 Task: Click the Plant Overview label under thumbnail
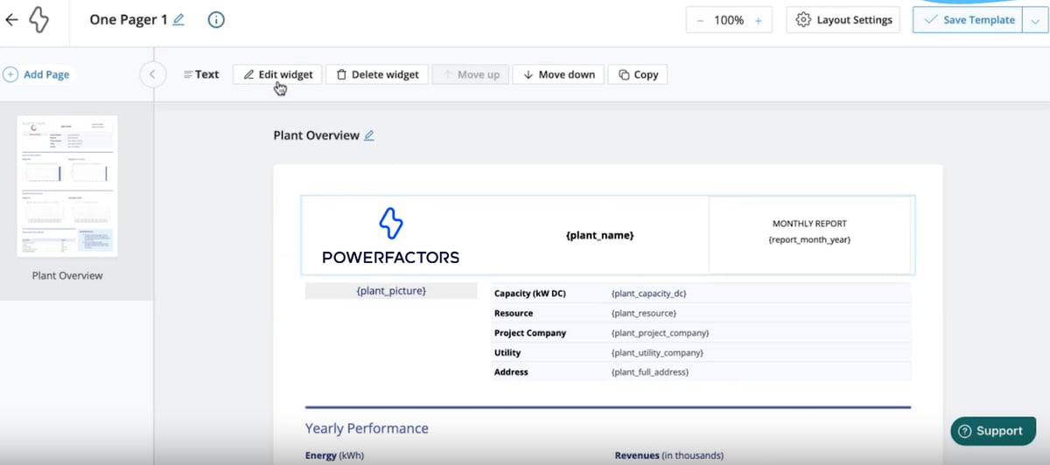click(67, 275)
